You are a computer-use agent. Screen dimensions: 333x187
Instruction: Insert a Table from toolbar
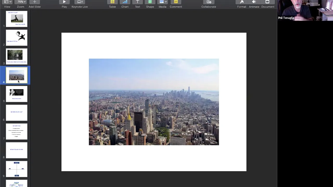pos(112,2)
